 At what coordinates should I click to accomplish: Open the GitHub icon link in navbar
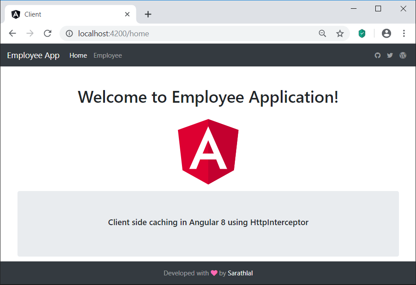(378, 56)
